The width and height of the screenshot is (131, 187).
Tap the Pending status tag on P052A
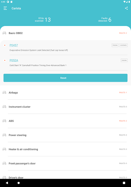[x=124, y=60]
